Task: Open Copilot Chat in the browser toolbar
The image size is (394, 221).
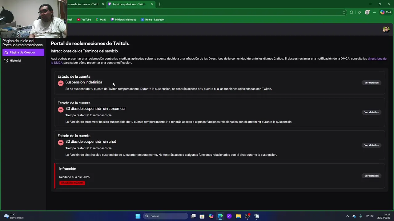Action: 385,12
